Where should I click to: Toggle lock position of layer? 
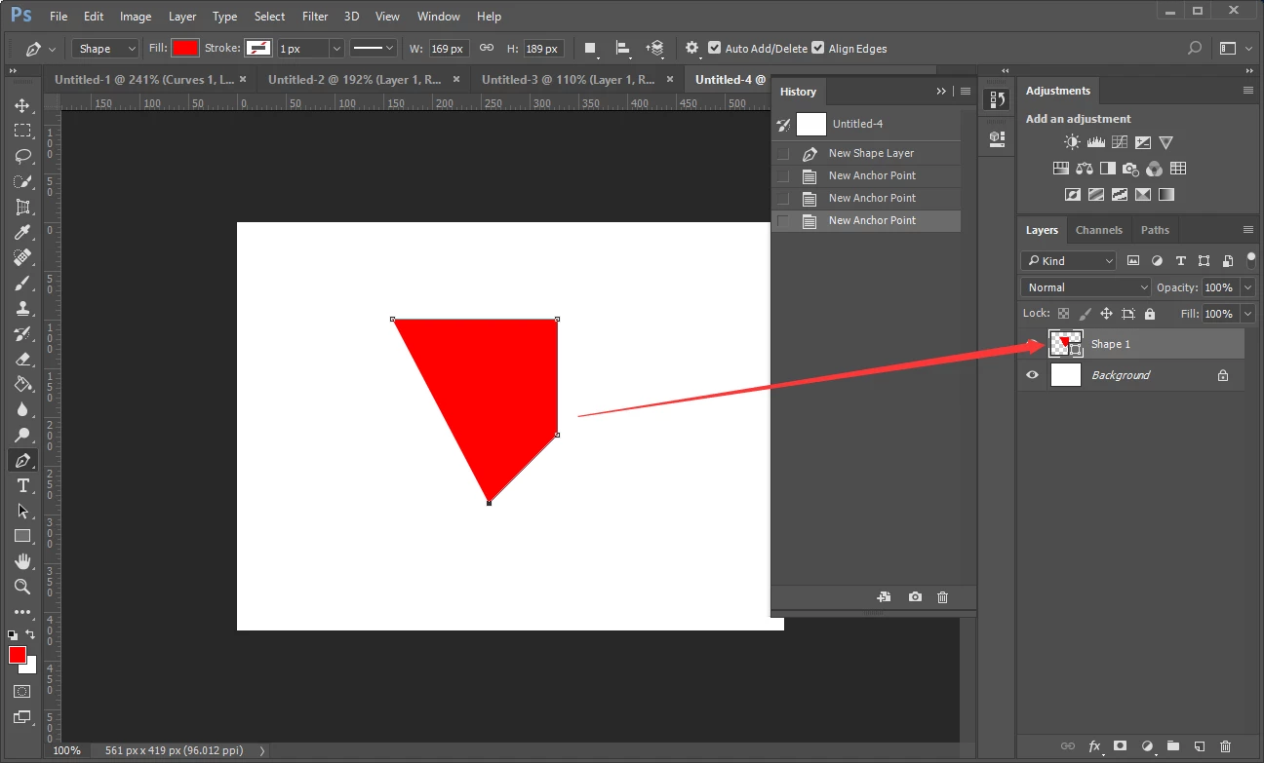point(1106,314)
